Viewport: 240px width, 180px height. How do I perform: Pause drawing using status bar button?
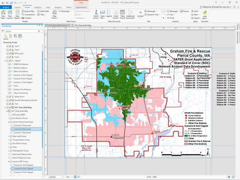tap(229, 177)
